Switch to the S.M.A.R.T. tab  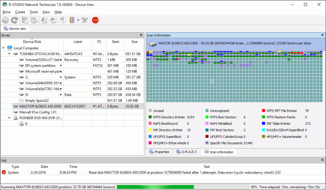pos(187,152)
